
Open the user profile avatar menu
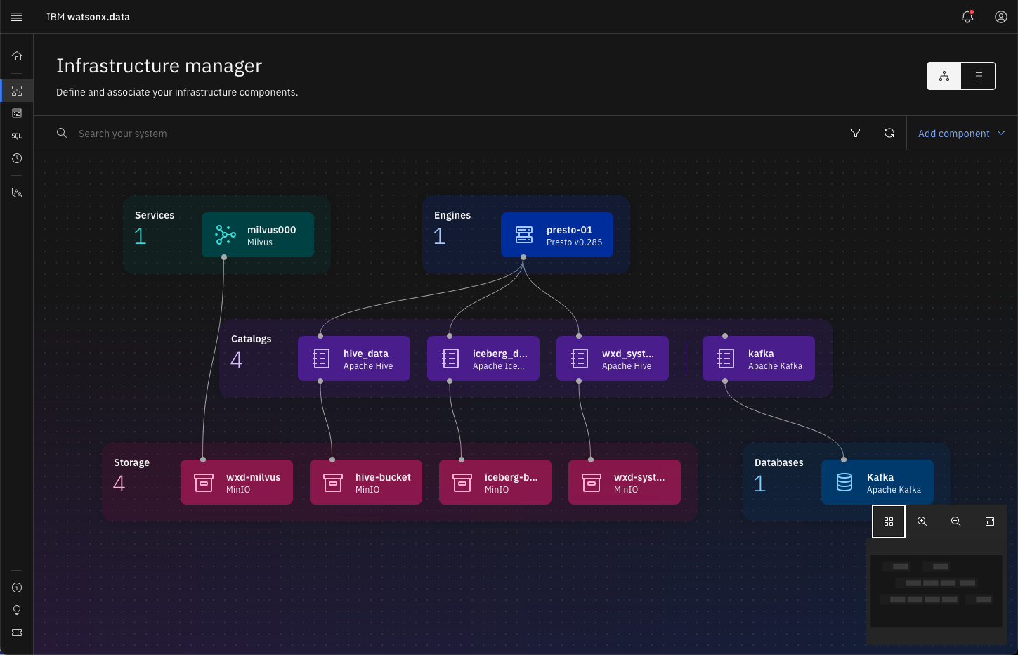[1001, 17]
